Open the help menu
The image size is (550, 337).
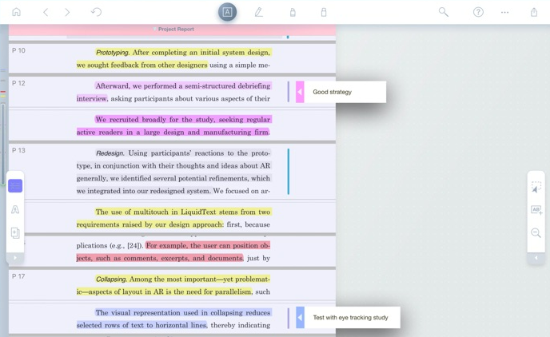click(x=478, y=12)
